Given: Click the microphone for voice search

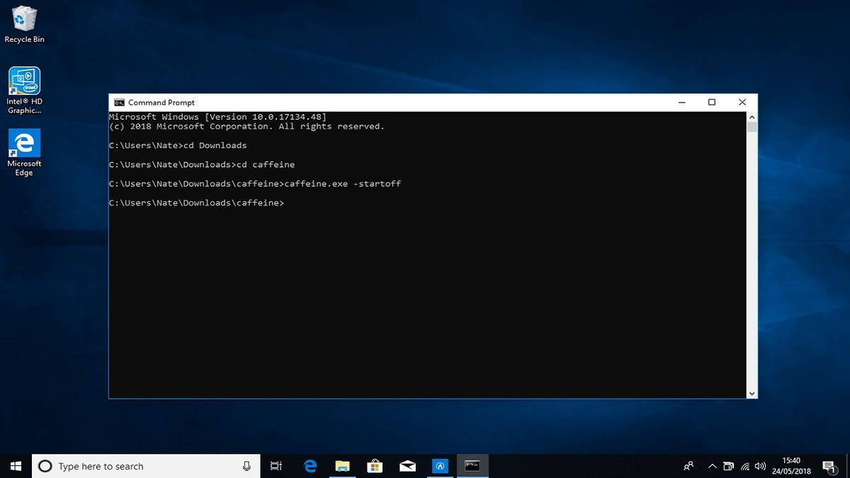Looking at the screenshot, I should point(246,466).
